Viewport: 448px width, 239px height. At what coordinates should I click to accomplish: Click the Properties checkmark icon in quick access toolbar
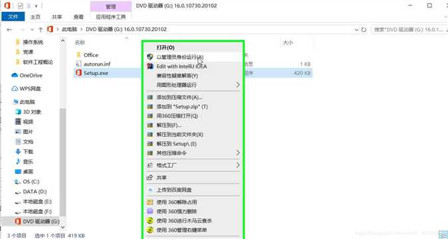(x=21, y=6)
